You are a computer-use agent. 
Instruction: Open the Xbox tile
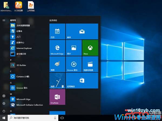(90, 48)
